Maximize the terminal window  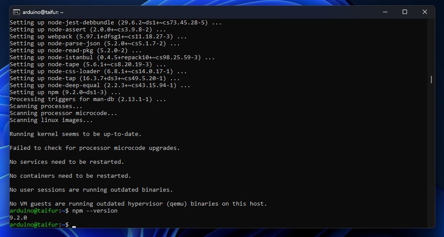[x=405, y=12]
